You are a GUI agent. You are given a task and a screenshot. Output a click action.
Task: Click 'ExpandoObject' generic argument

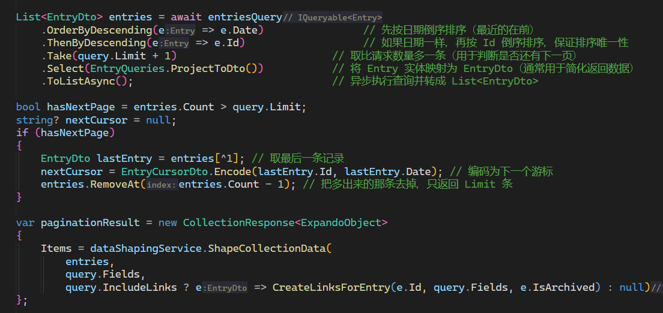[x=341, y=222]
